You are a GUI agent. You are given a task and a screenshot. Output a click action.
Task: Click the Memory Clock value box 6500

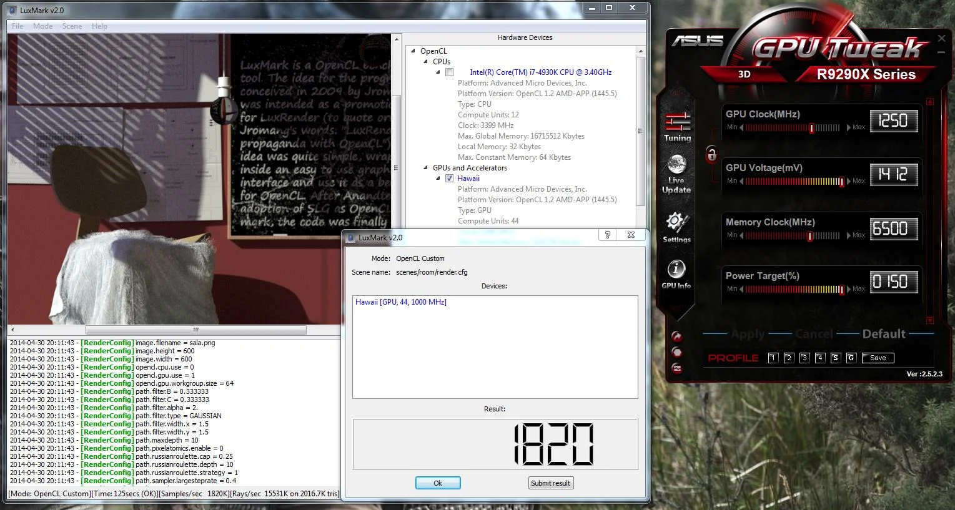(893, 228)
